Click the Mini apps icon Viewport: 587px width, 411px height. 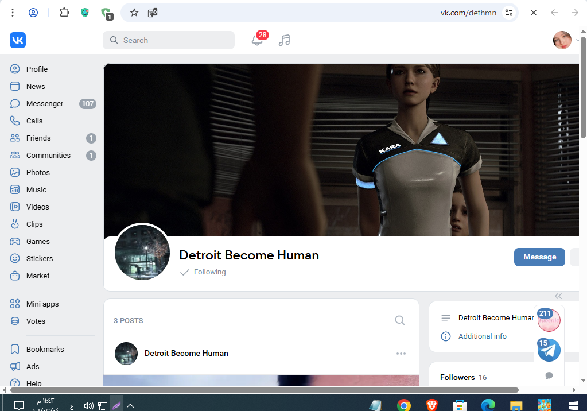(15, 304)
